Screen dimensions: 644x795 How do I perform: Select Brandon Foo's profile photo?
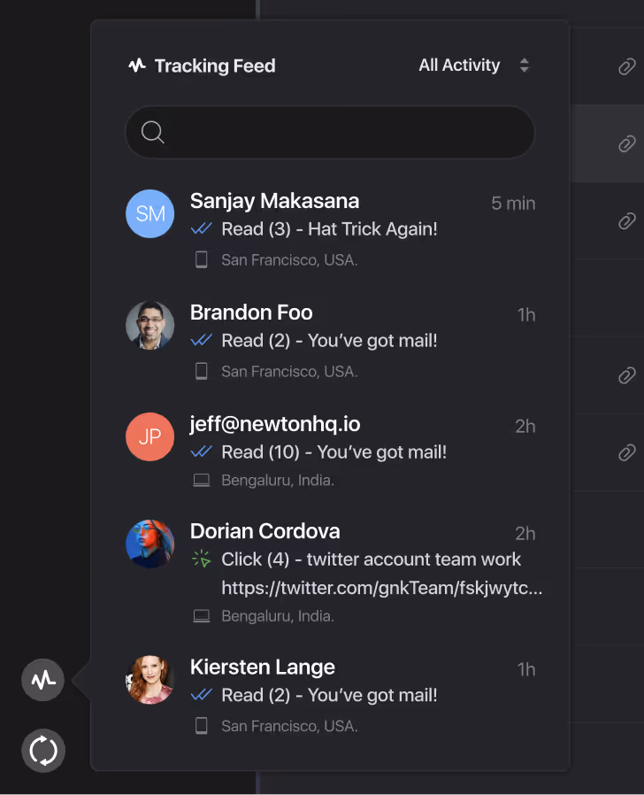150,325
